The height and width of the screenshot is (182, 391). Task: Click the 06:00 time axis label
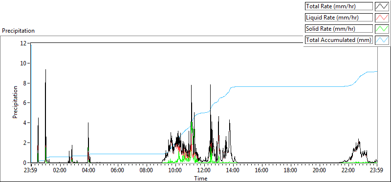click(x=118, y=171)
